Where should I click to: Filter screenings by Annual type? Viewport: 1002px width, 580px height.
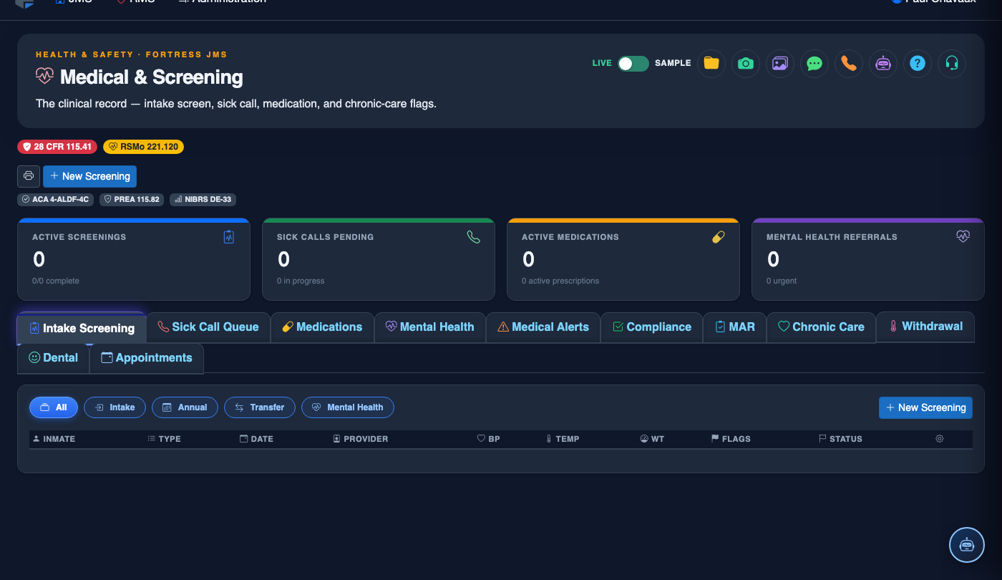click(x=185, y=407)
